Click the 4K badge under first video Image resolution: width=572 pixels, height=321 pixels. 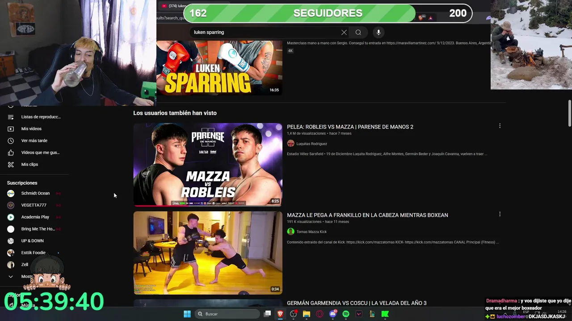click(290, 51)
